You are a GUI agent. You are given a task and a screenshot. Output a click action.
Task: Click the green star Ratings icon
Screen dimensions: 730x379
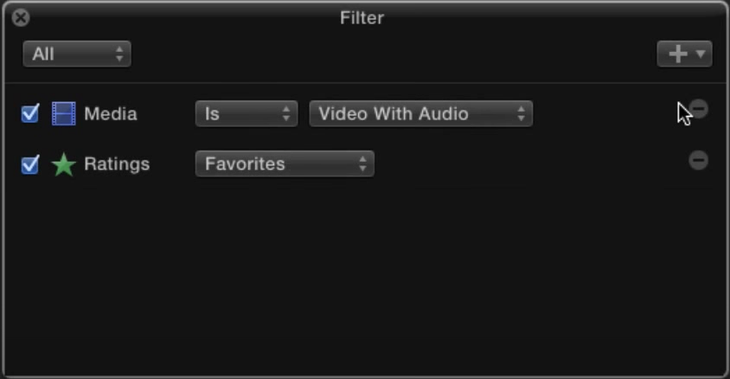pyautogui.click(x=63, y=164)
